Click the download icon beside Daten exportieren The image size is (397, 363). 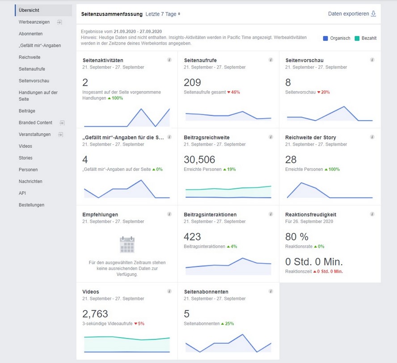point(373,14)
